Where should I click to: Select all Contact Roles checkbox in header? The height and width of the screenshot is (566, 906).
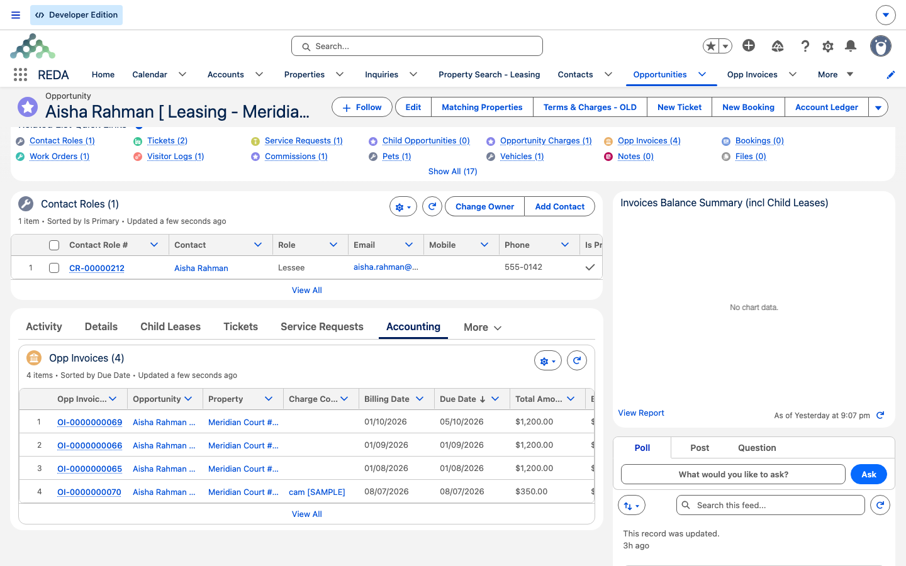(x=54, y=245)
